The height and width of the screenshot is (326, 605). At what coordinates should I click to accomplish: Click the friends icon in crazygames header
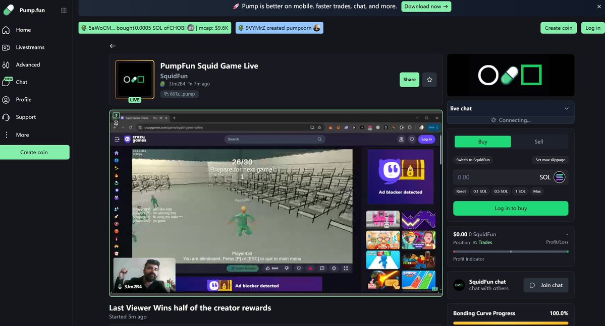(401, 139)
